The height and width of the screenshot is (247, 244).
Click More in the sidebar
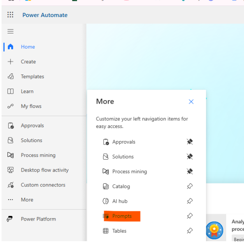27,200
